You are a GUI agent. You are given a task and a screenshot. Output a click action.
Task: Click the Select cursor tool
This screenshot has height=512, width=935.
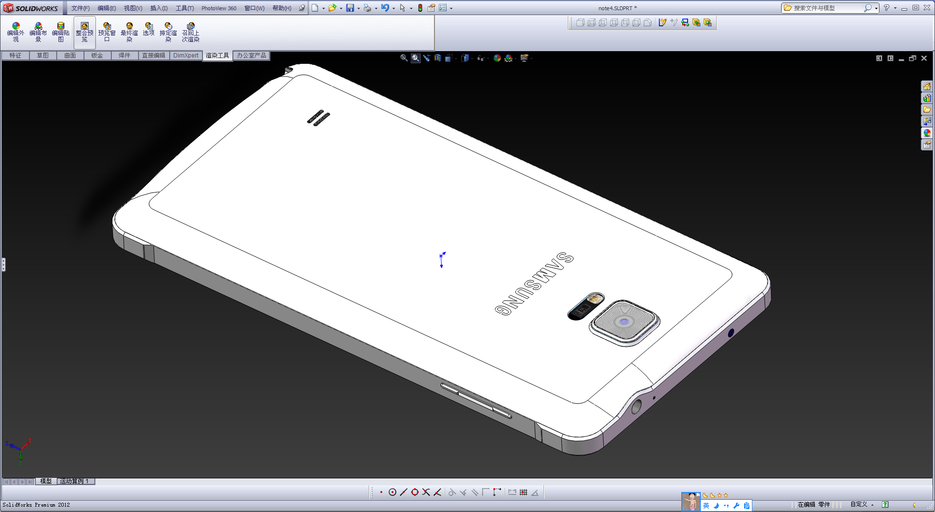click(402, 8)
